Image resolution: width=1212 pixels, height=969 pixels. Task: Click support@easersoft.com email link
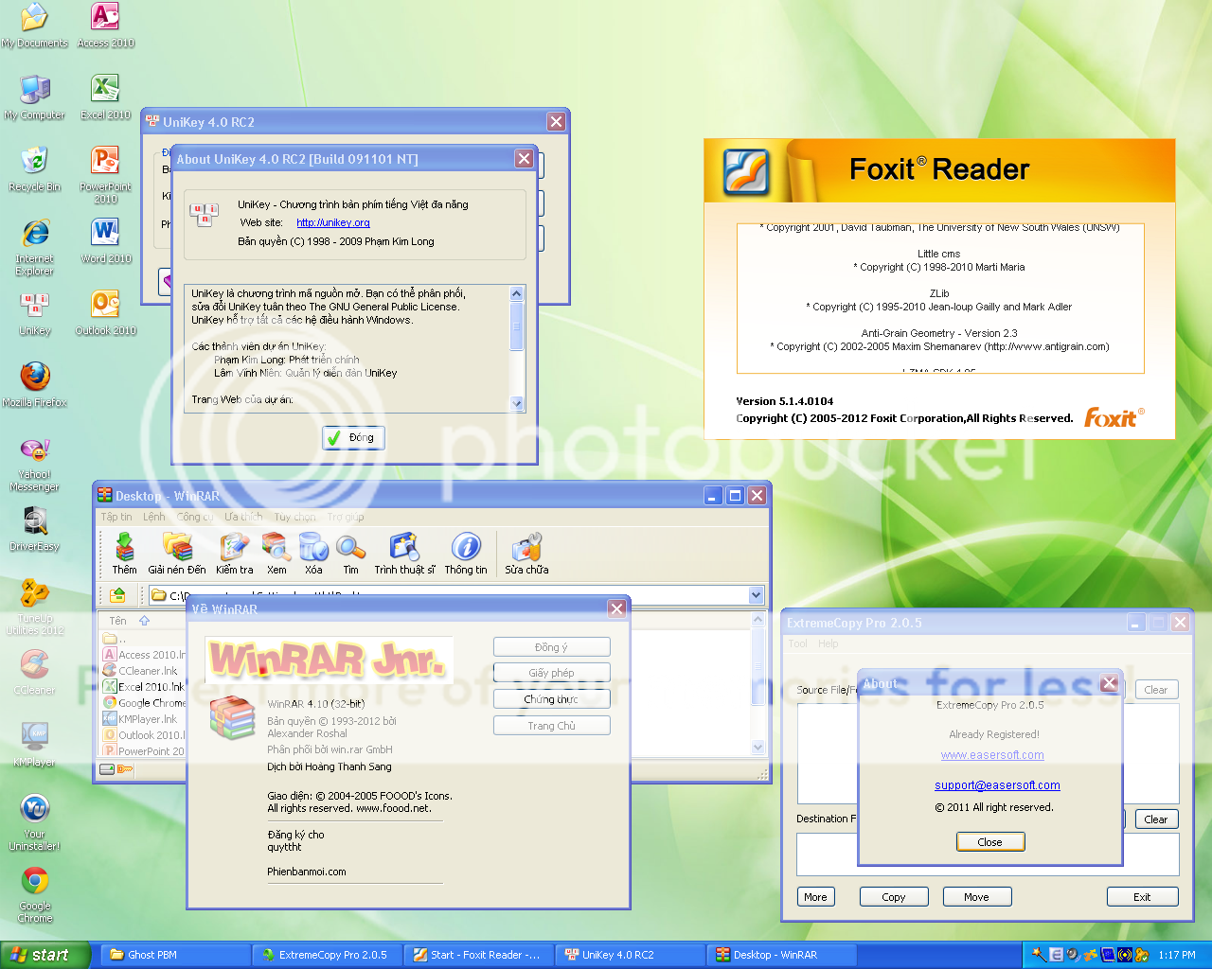coord(997,785)
